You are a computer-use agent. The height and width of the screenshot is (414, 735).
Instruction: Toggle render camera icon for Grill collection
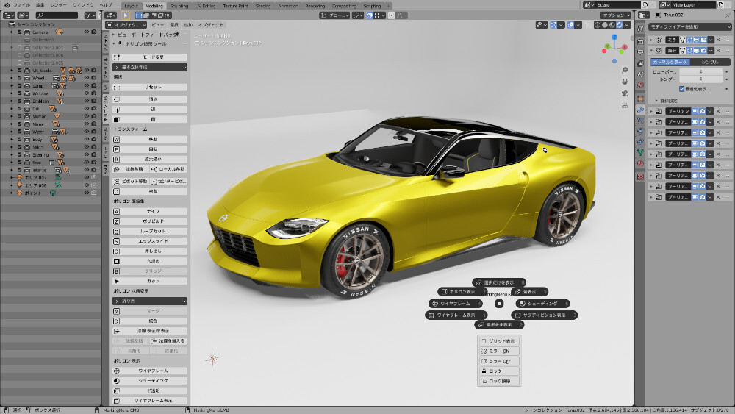(x=94, y=109)
